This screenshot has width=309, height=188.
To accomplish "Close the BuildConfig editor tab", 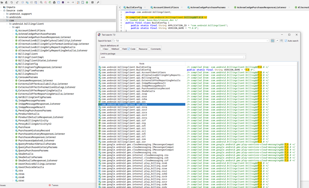I will coord(145,7).
